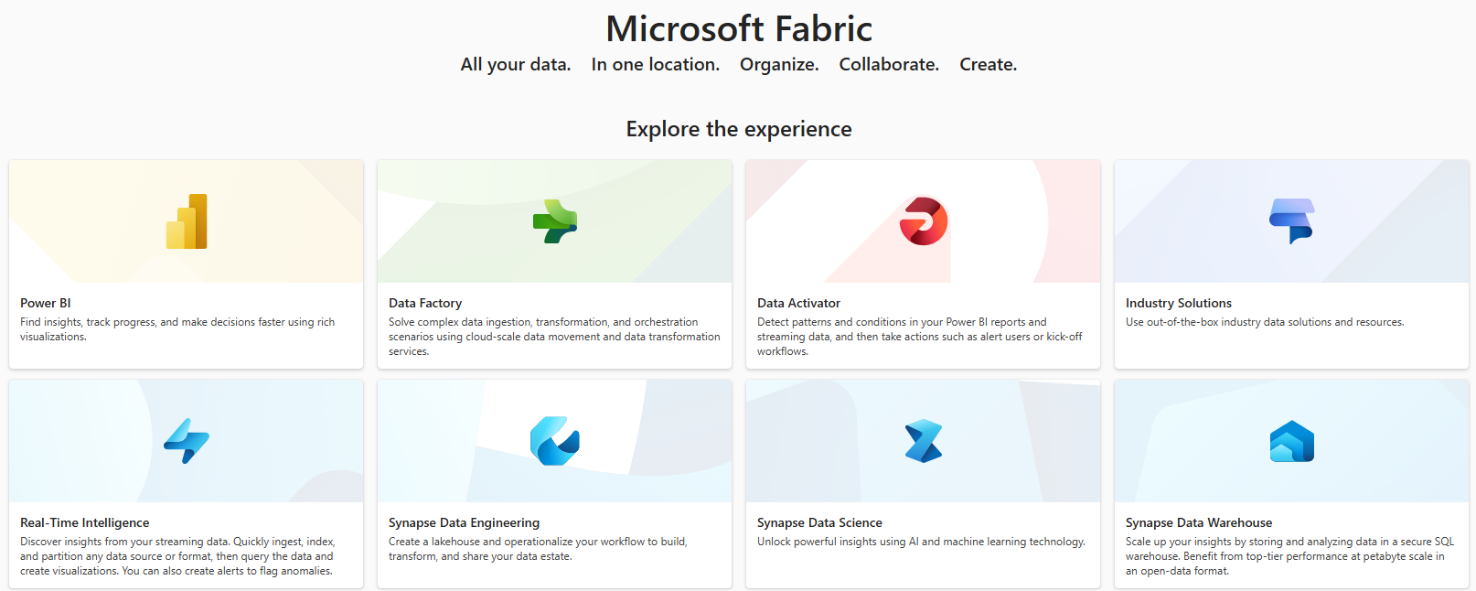Select the red Data Activator icon
This screenshot has width=1476, height=591.
(924, 221)
